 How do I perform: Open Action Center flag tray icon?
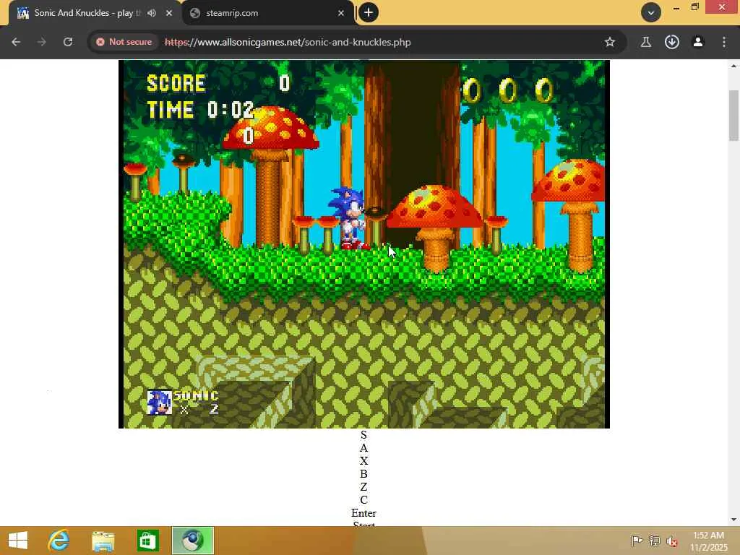pos(637,541)
